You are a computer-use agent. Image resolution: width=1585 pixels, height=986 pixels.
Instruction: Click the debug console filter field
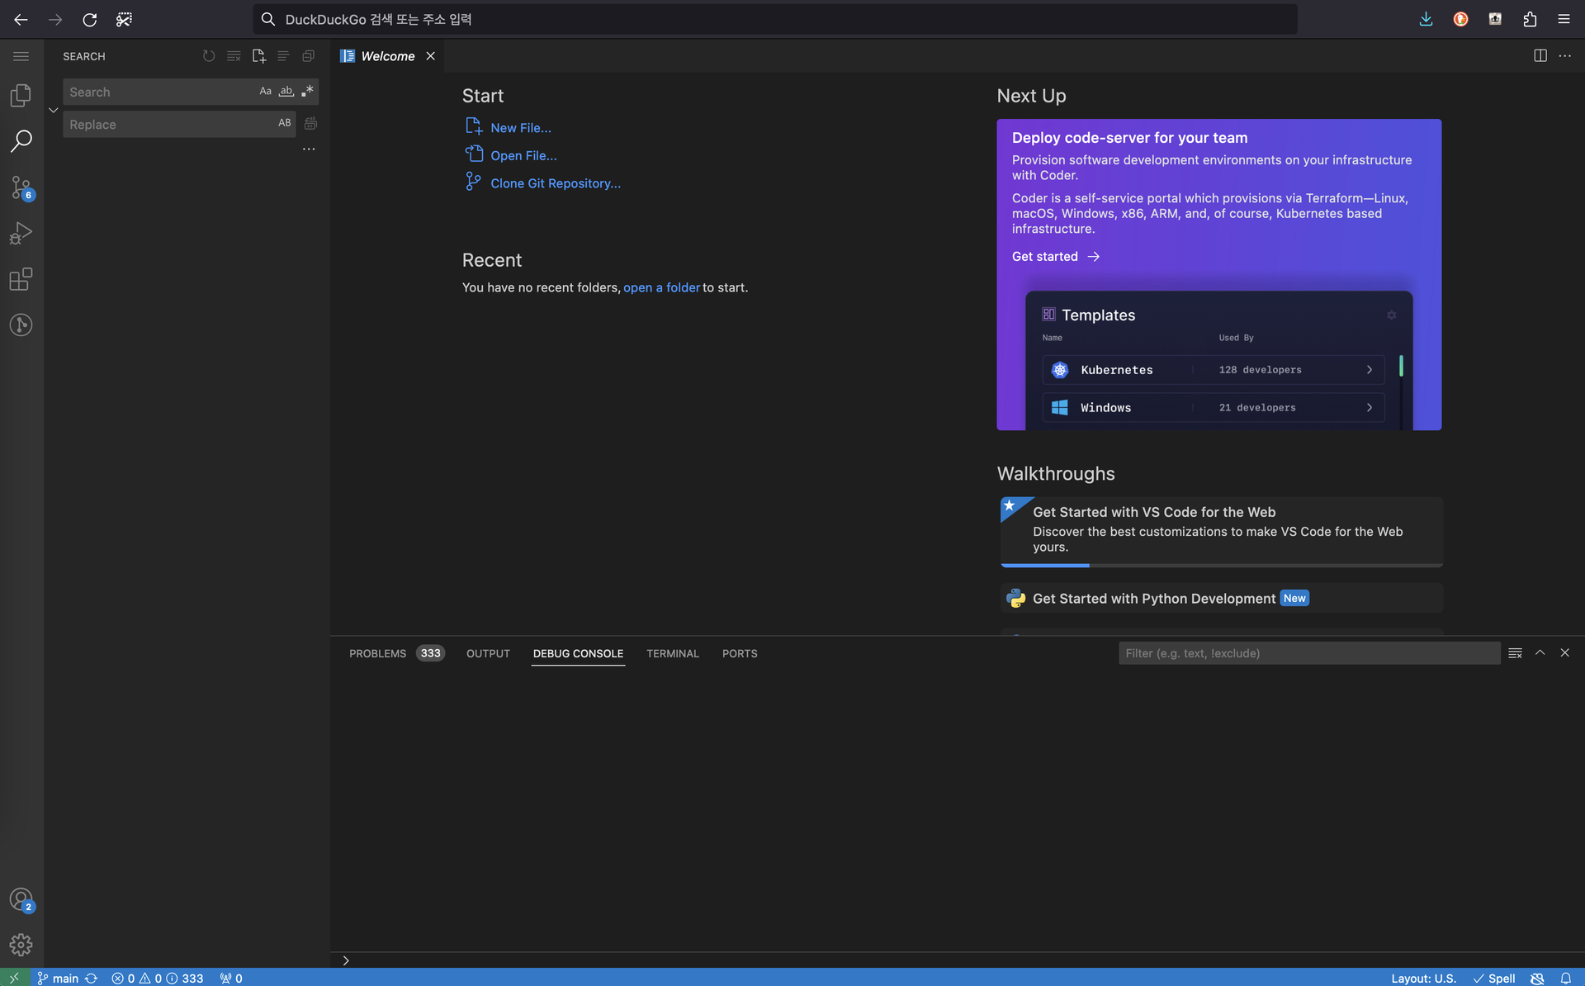[1308, 653]
